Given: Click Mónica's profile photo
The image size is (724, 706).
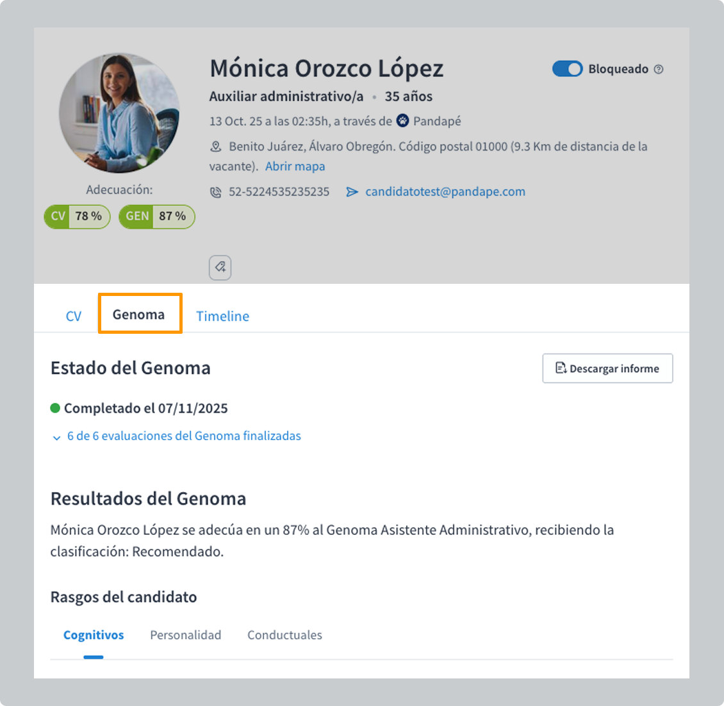Looking at the screenshot, I should point(119,113).
